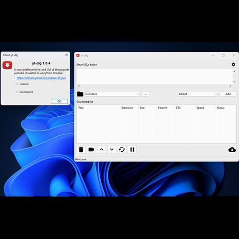Click the Add button
239x239 pixels.
pos(228,94)
